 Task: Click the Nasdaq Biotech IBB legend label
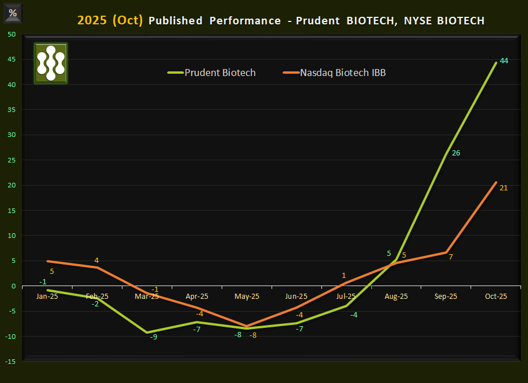[x=343, y=73]
